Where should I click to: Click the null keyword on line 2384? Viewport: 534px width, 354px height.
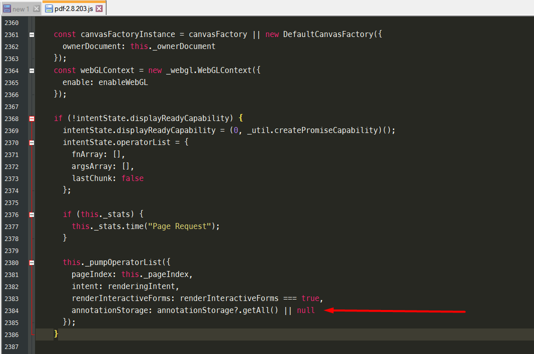[306, 310]
